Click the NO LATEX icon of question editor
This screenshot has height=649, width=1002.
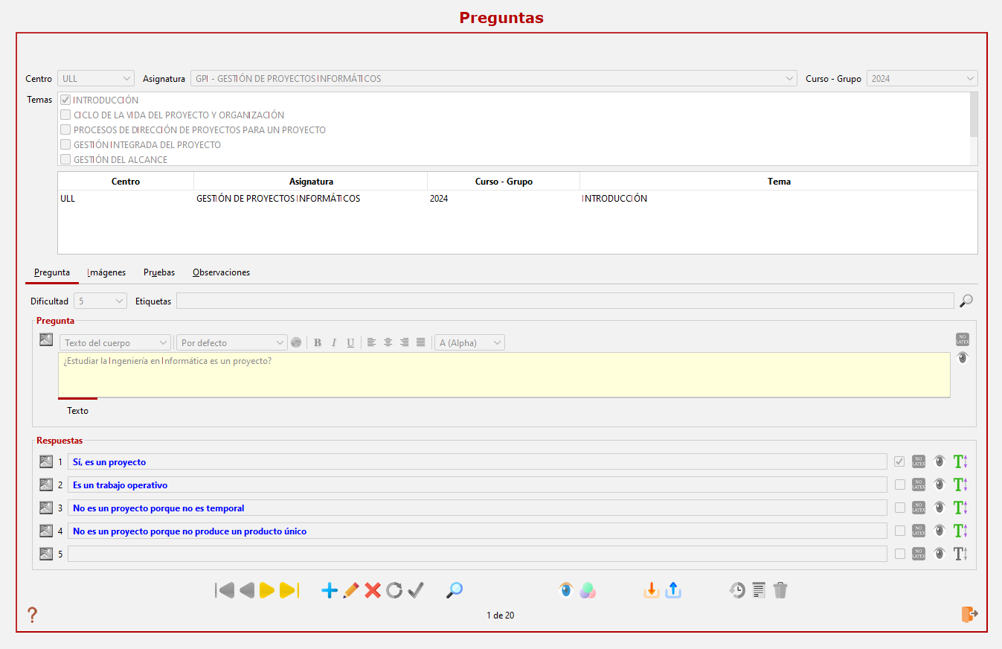(963, 339)
